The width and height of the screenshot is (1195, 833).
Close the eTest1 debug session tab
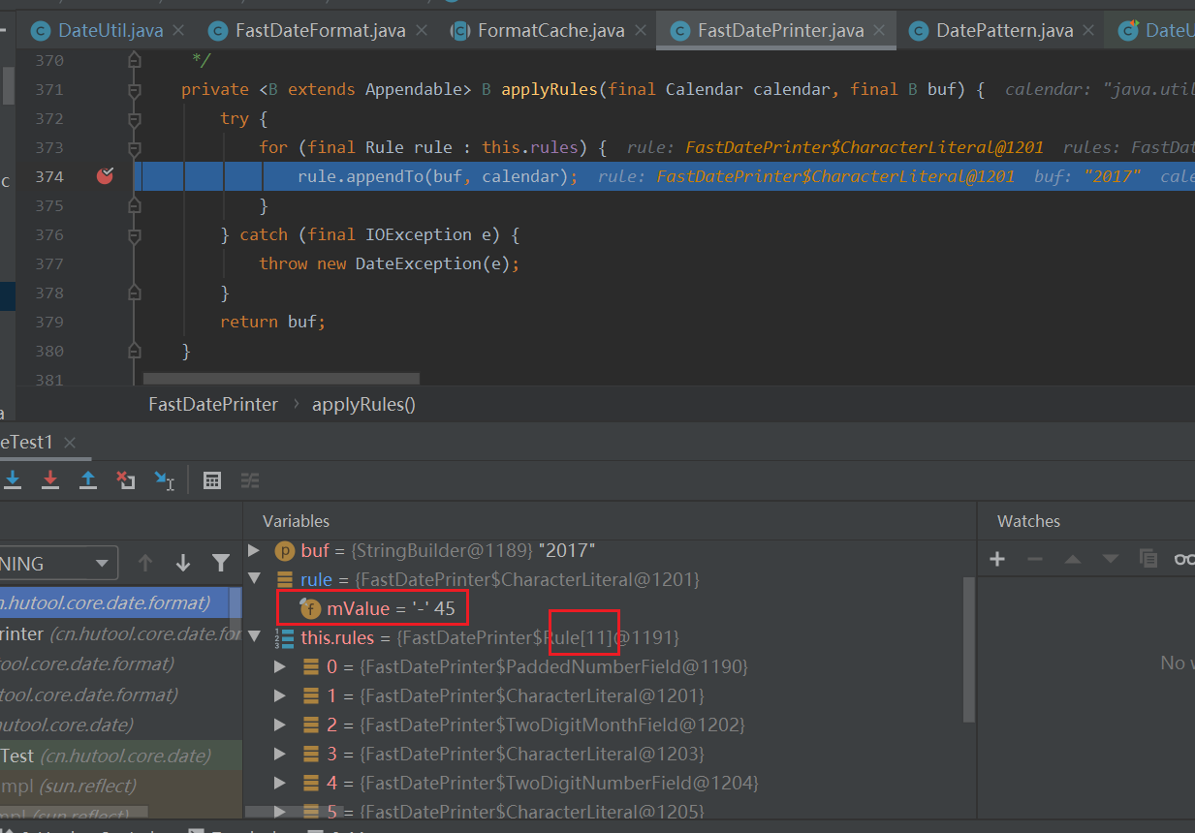coord(70,443)
